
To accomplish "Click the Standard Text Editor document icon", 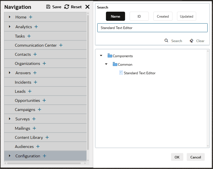I will (x=121, y=73).
